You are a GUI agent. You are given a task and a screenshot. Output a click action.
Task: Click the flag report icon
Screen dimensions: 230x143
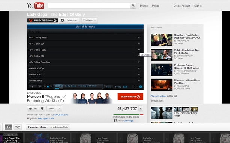(x=59, y=108)
